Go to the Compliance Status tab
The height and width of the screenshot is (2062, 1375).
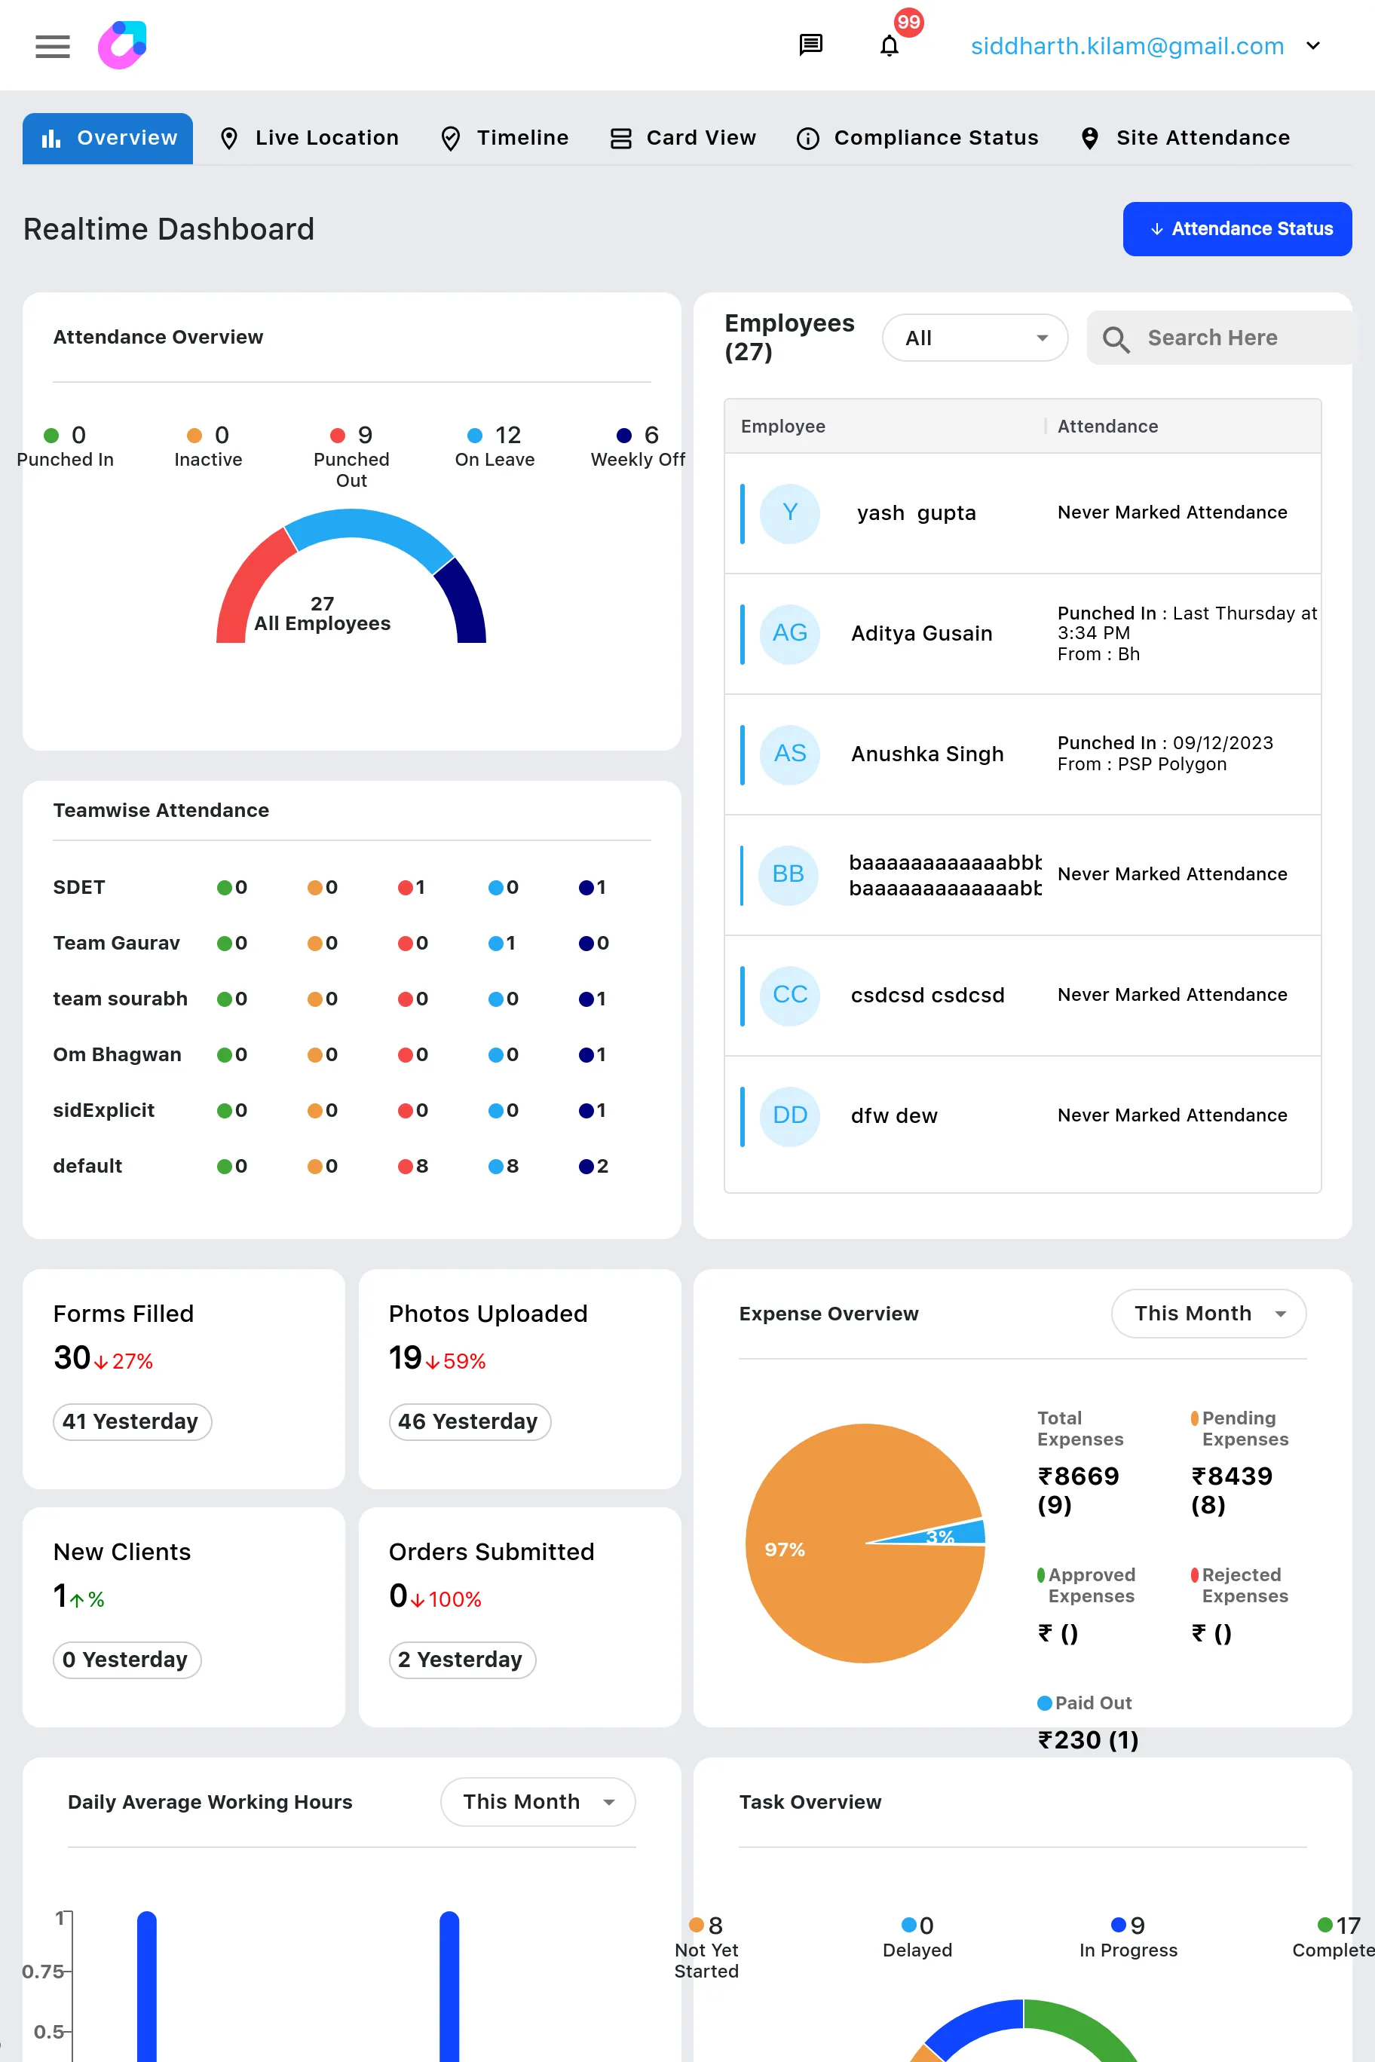click(x=917, y=139)
